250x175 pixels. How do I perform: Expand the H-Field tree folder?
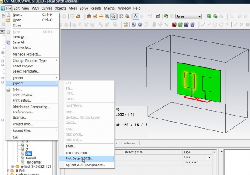(x=8, y=171)
